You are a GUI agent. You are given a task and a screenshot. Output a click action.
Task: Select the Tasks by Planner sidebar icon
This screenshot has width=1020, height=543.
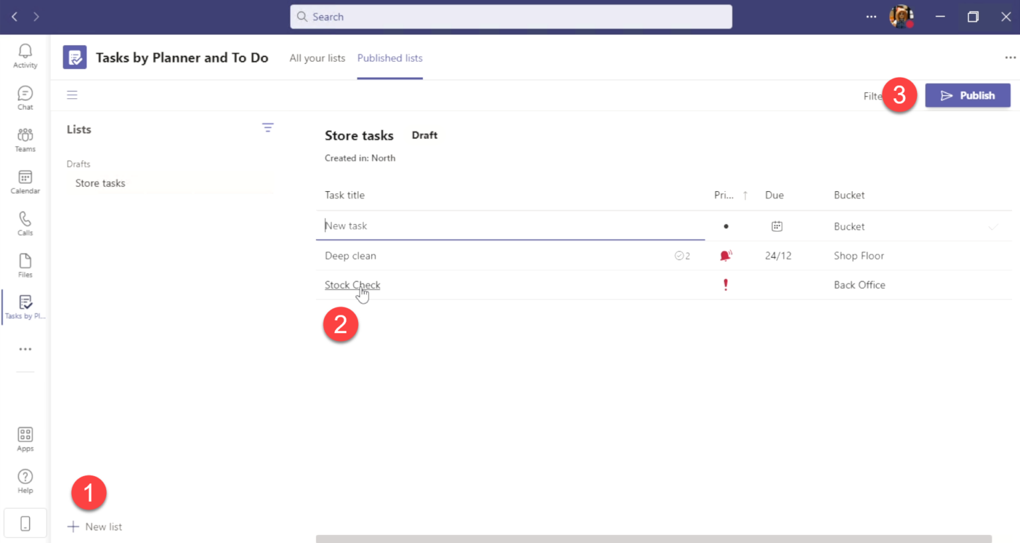tap(25, 306)
